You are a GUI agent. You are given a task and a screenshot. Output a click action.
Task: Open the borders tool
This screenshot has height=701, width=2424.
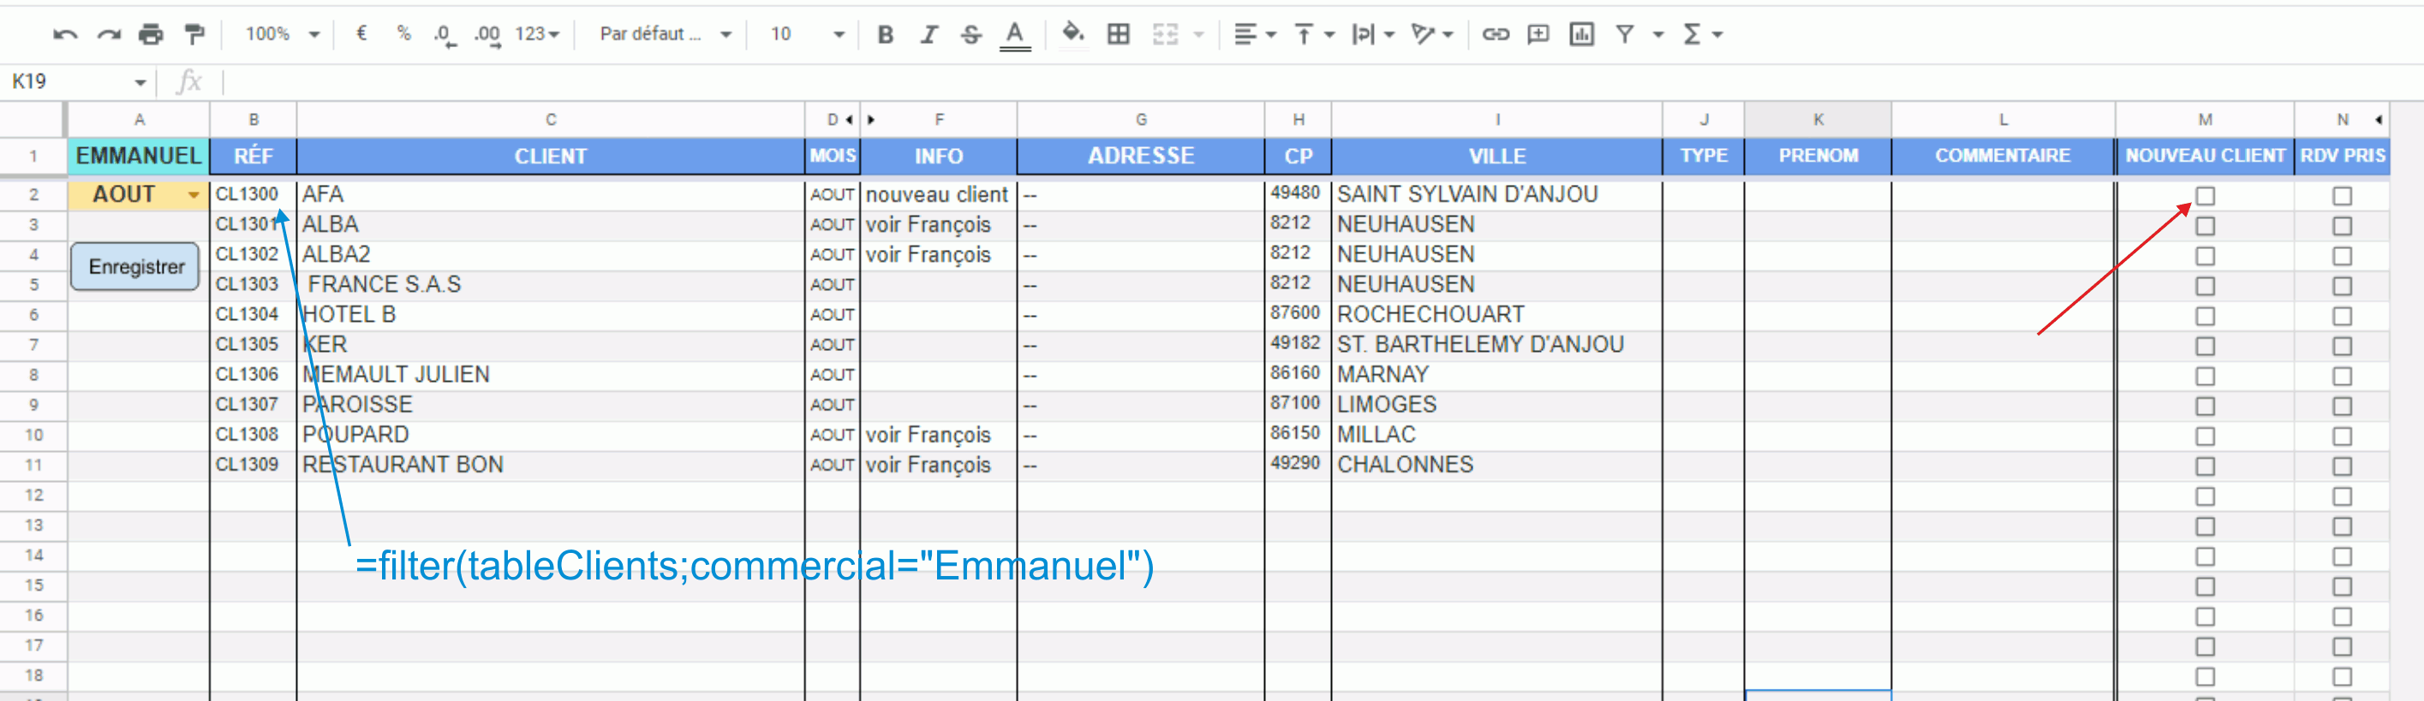[1118, 35]
